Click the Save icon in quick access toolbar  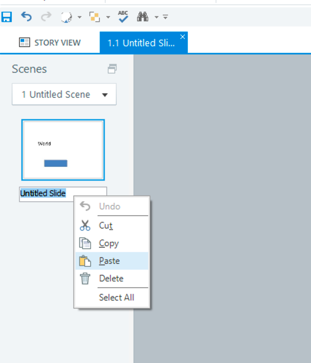click(7, 17)
